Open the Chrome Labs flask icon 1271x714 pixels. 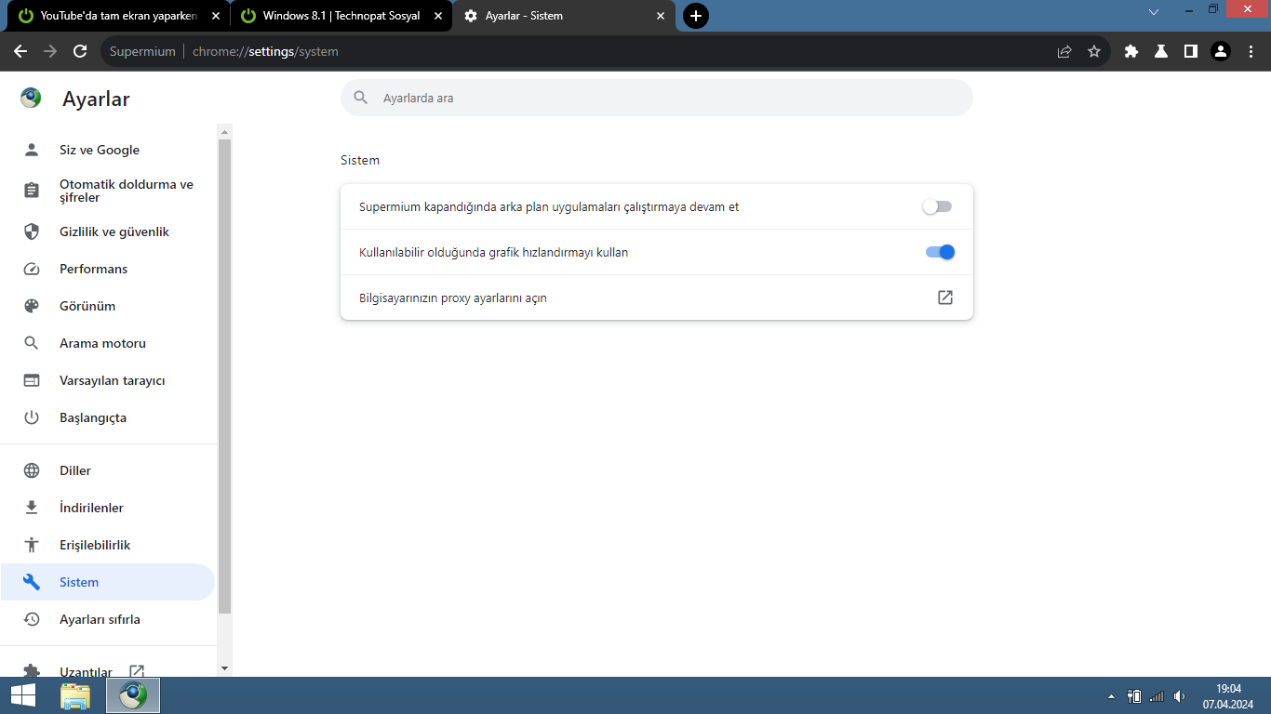pyautogui.click(x=1161, y=52)
